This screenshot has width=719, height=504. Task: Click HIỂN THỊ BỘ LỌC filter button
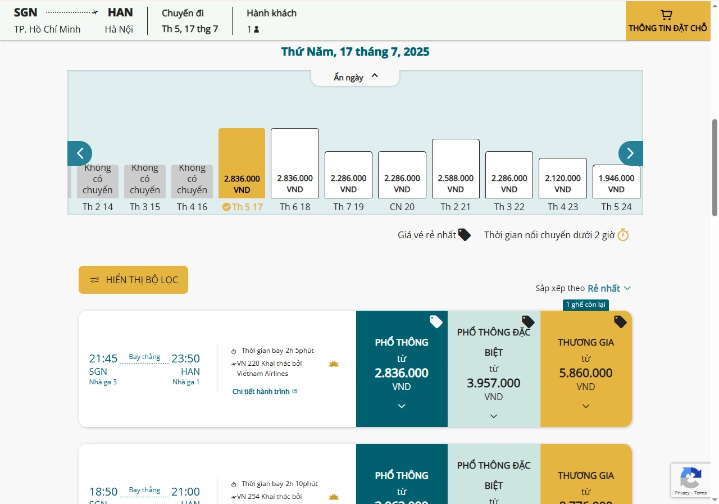point(133,280)
